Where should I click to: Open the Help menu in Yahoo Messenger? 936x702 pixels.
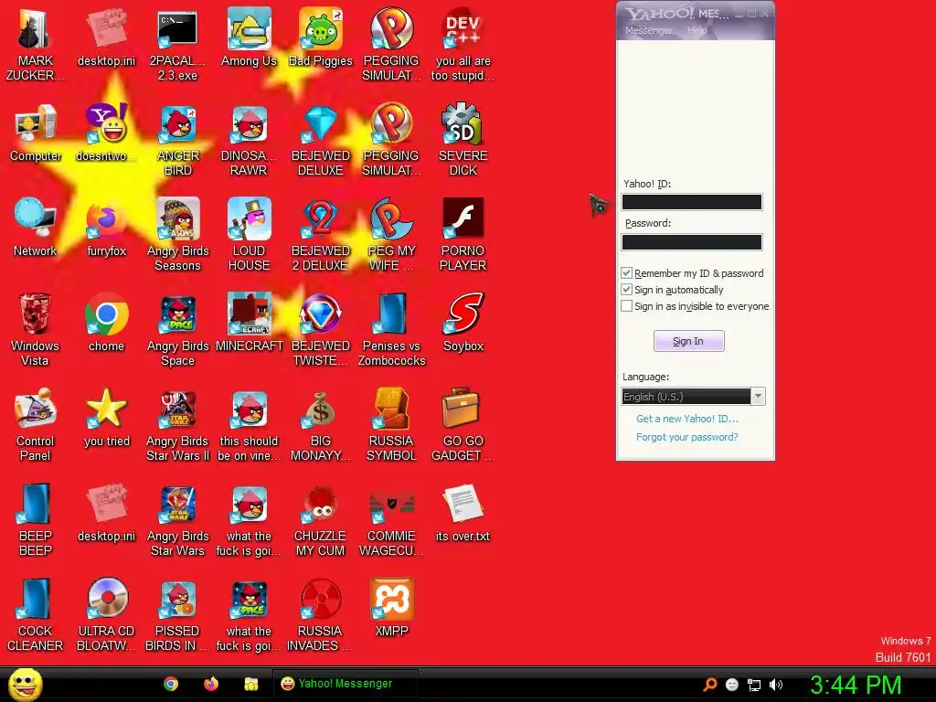click(697, 30)
